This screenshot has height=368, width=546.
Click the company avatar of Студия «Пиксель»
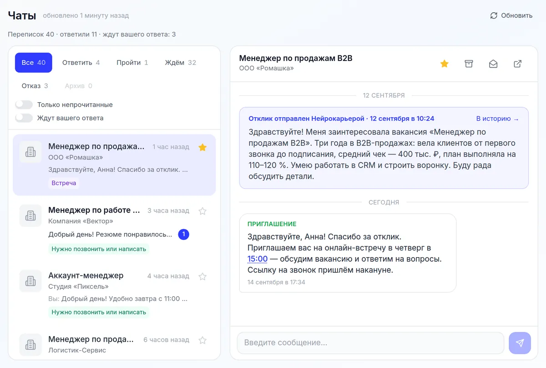pos(30,281)
